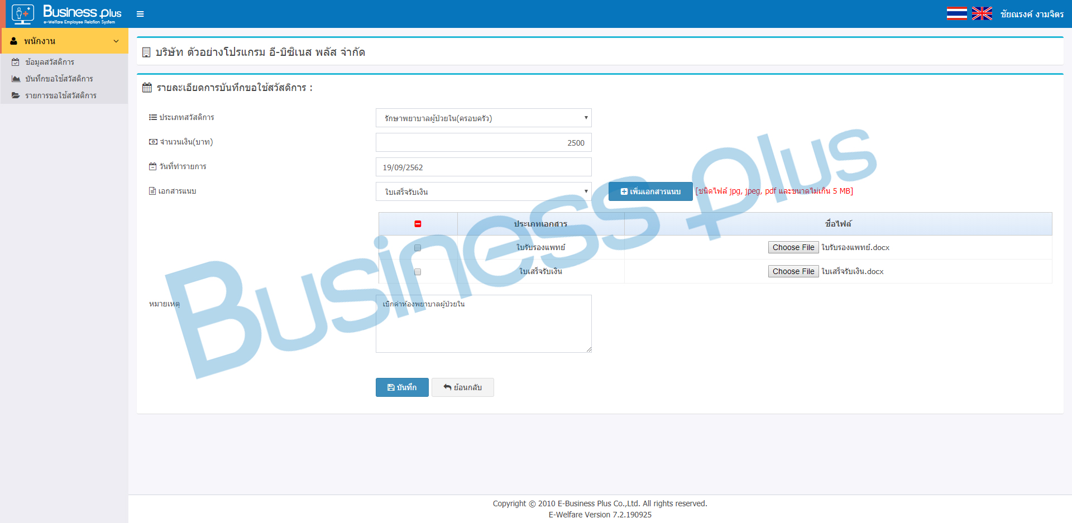Click the person icon beside พนักงาน

tap(14, 41)
